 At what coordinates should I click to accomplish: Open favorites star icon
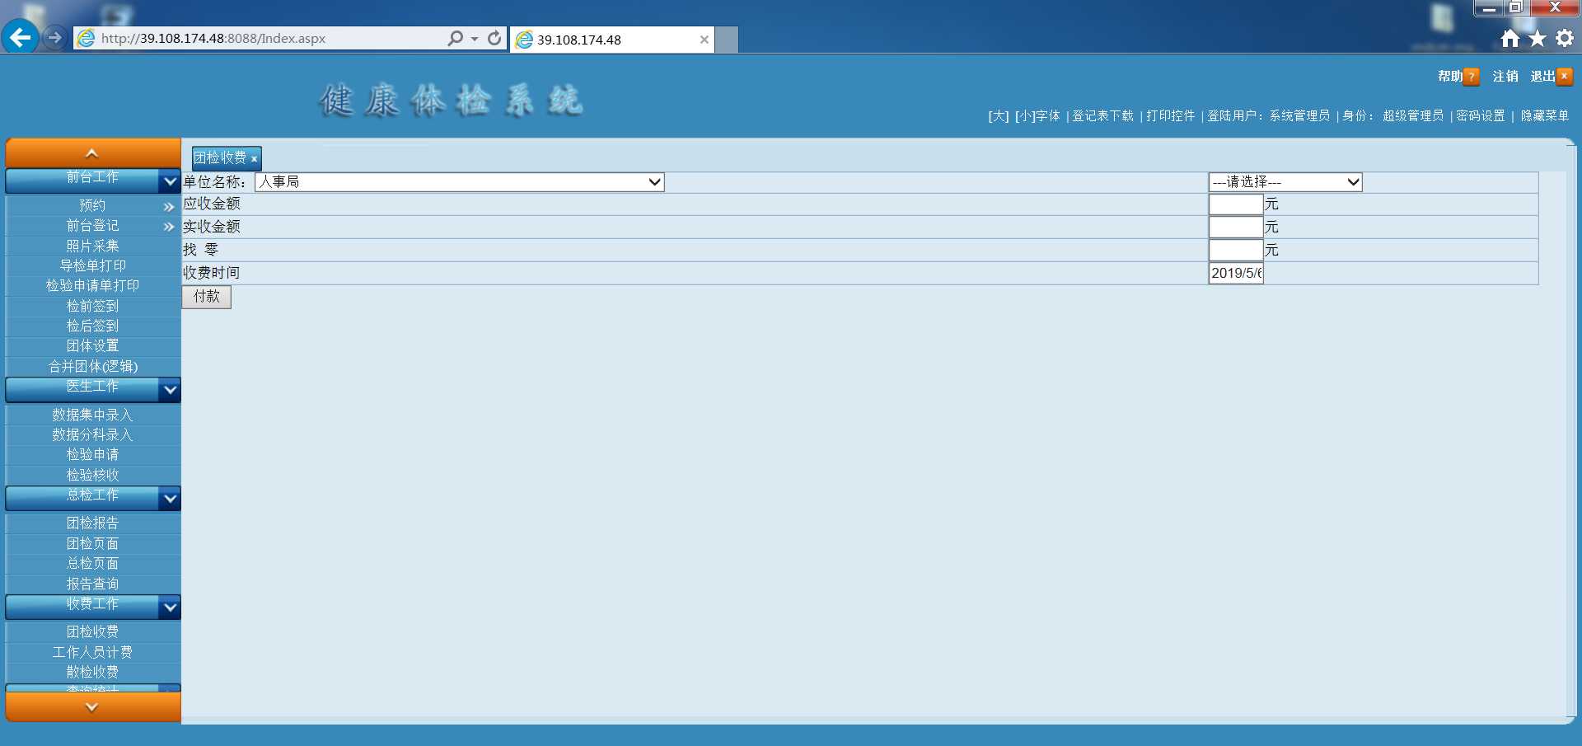point(1537,39)
